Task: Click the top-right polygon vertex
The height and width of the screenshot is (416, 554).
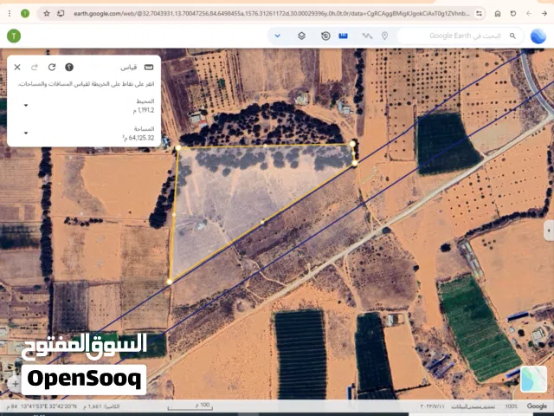Action: (x=352, y=144)
